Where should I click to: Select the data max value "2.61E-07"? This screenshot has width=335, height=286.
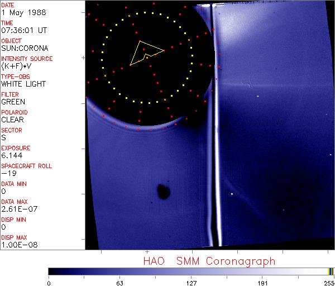click(17, 209)
